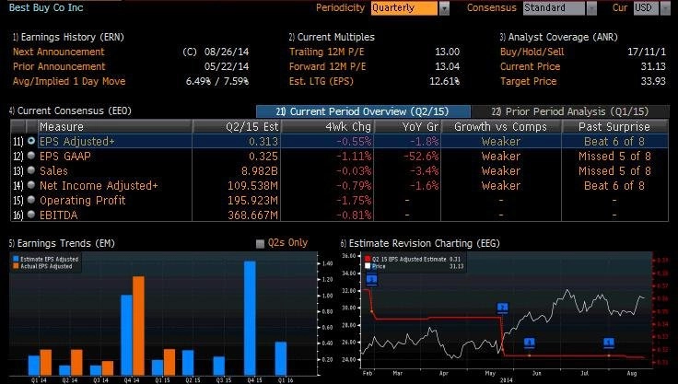
Task: Click the tall blue Q4 15 estimate bar
Action: (250, 318)
